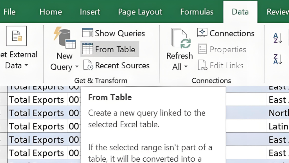Click the Connections icon
The image size is (289, 163).
coord(202,33)
